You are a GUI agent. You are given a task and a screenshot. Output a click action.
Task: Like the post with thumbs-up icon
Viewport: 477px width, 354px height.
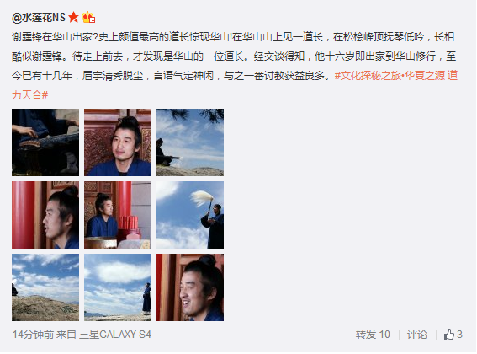pyautogui.click(x=448, y=335)
